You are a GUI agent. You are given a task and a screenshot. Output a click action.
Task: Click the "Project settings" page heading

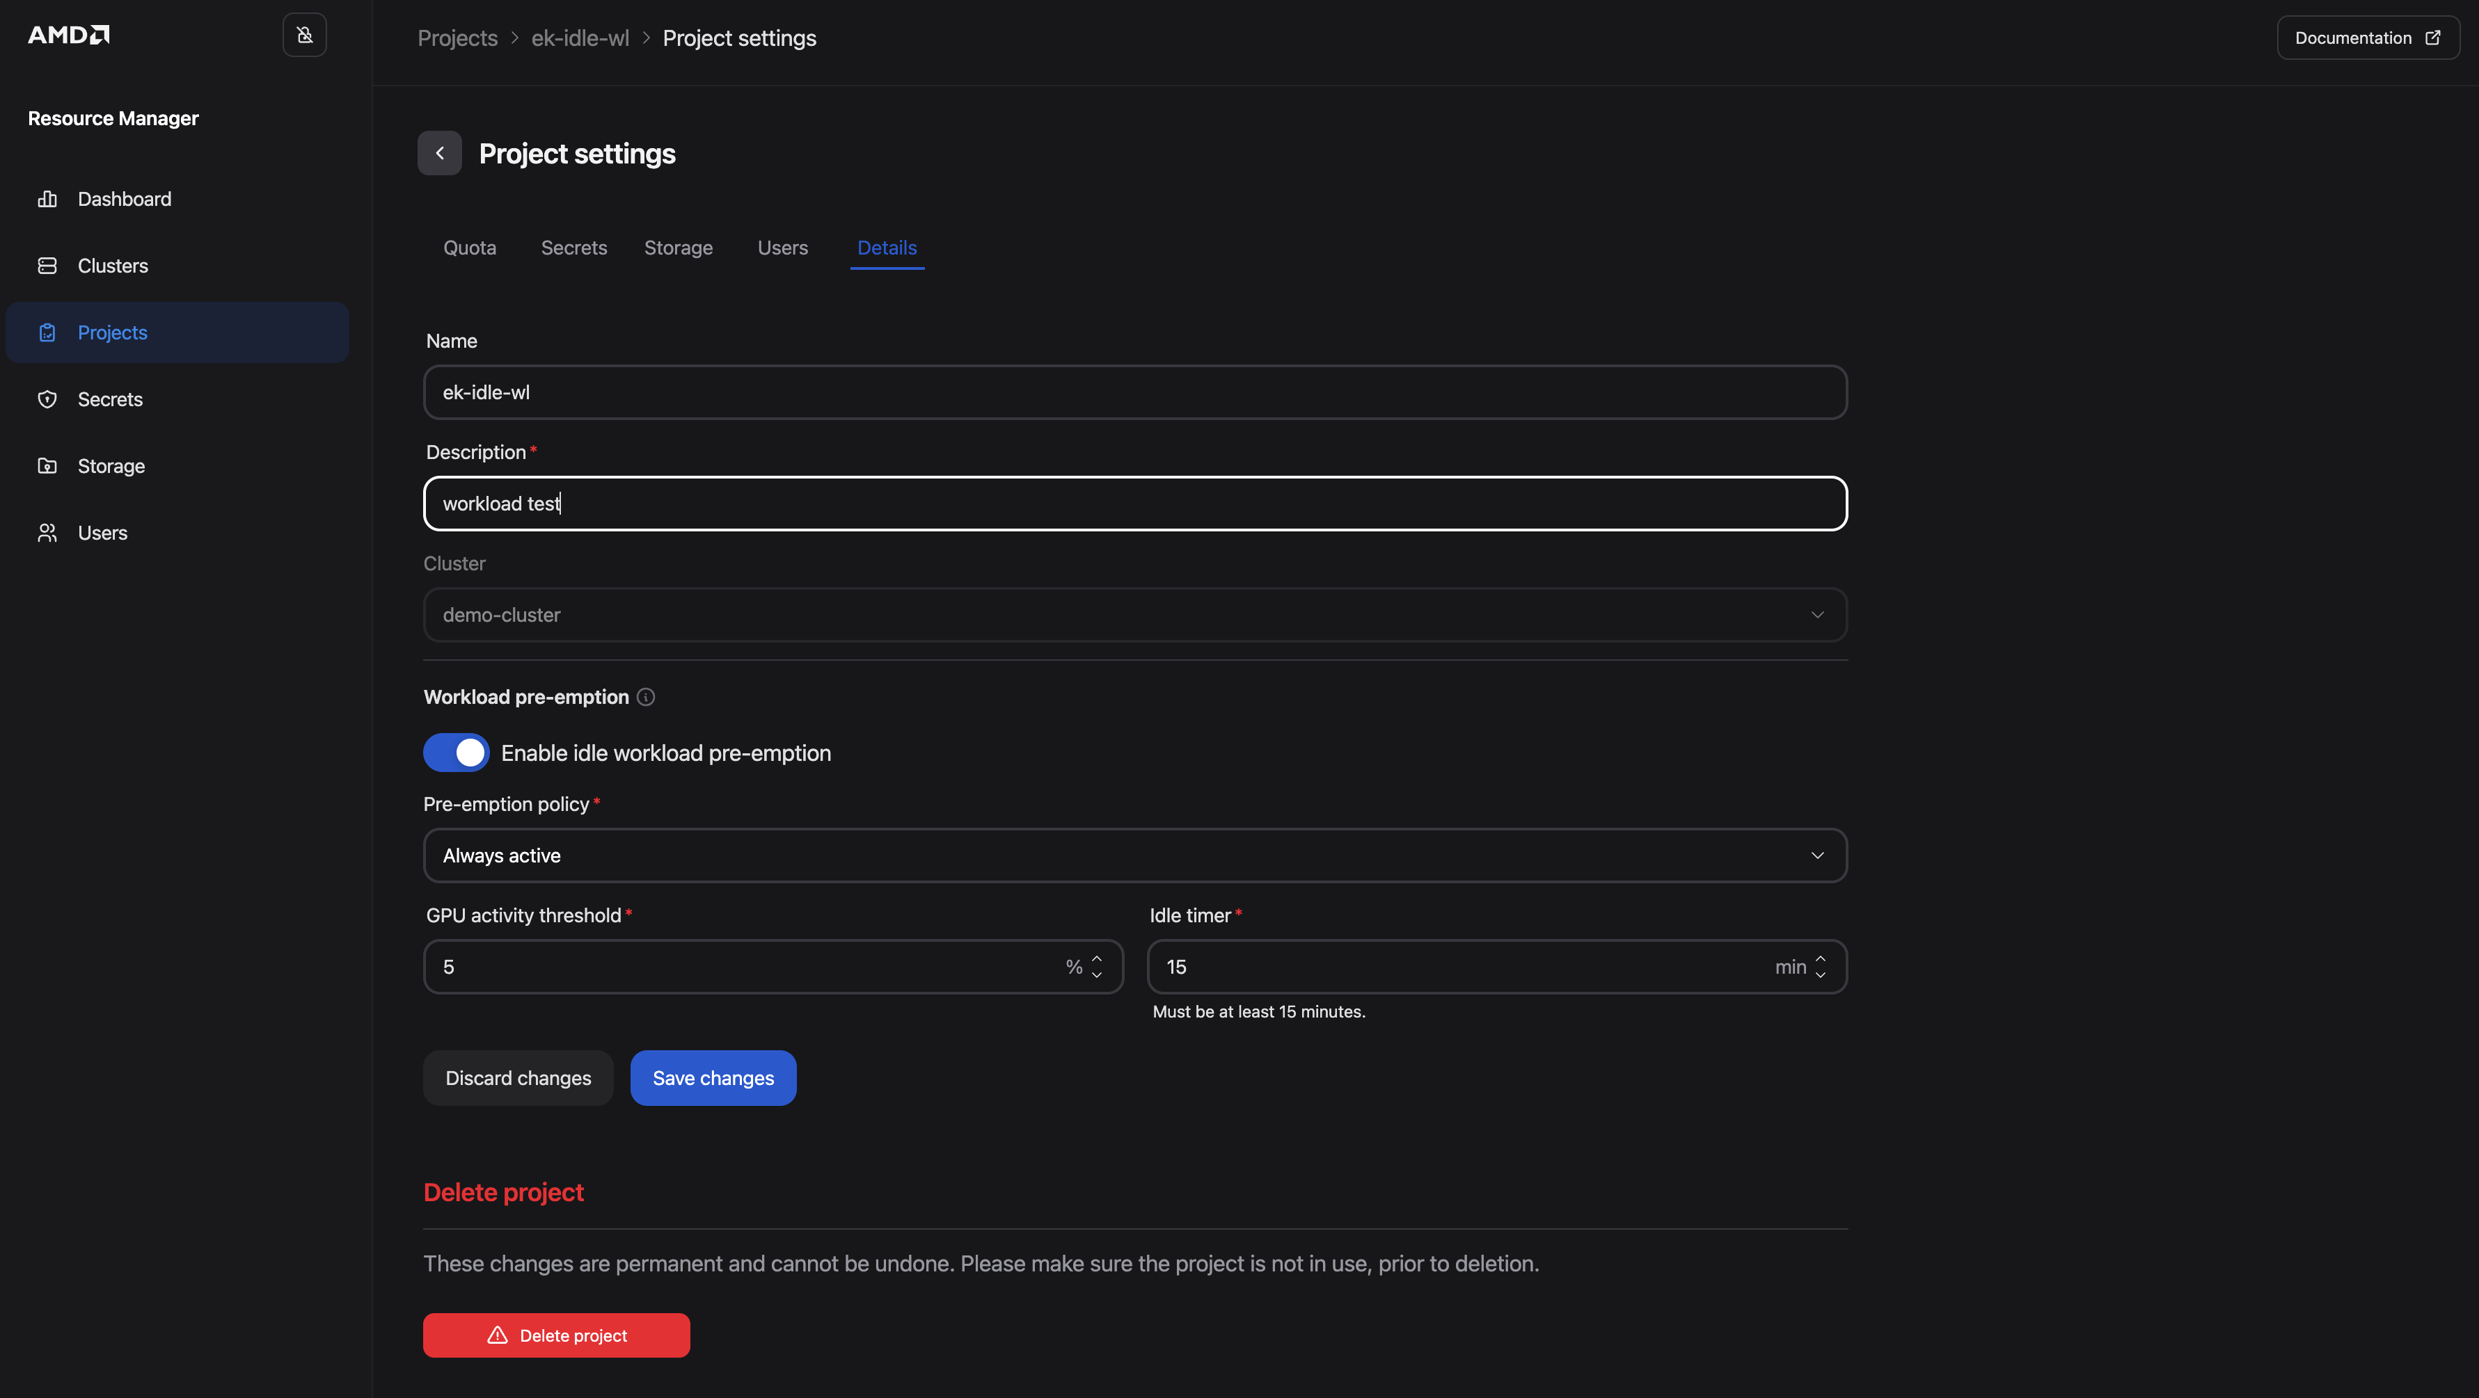point(578,153)
